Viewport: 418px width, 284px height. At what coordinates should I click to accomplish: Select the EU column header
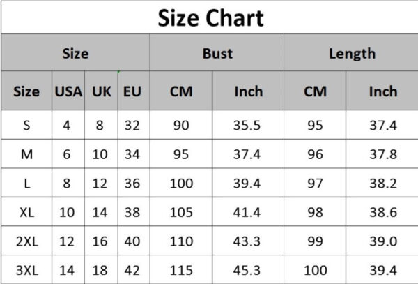[x=132, y=91]
